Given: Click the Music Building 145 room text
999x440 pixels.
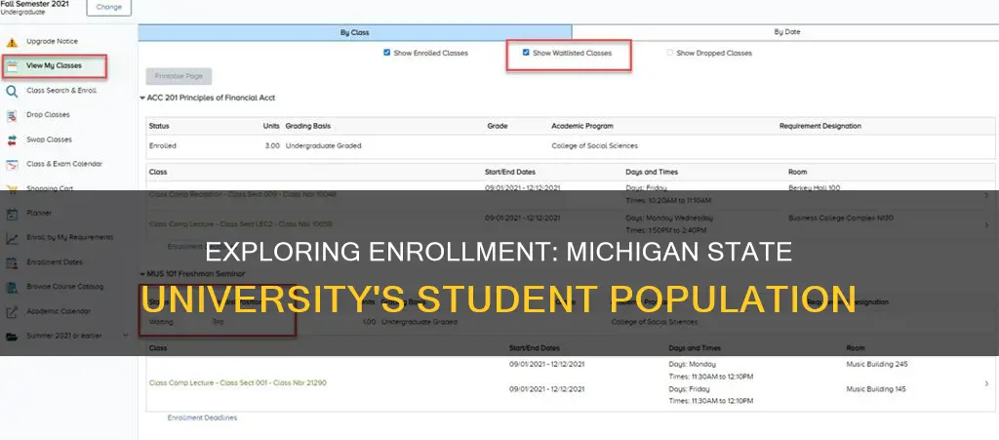Looking at the screenshot, I should 877,388.
